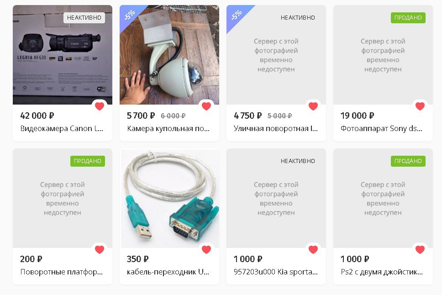Screen dimensions: 442x295
Task: Click heart icon on 200 ₽ platforms listing
Action: [x=100, y=250]
